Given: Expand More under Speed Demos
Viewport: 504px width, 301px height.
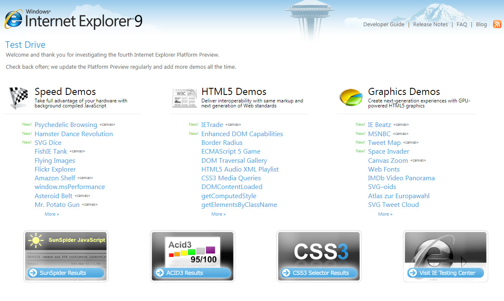Looking at the screenshot, I should (52, 214).
